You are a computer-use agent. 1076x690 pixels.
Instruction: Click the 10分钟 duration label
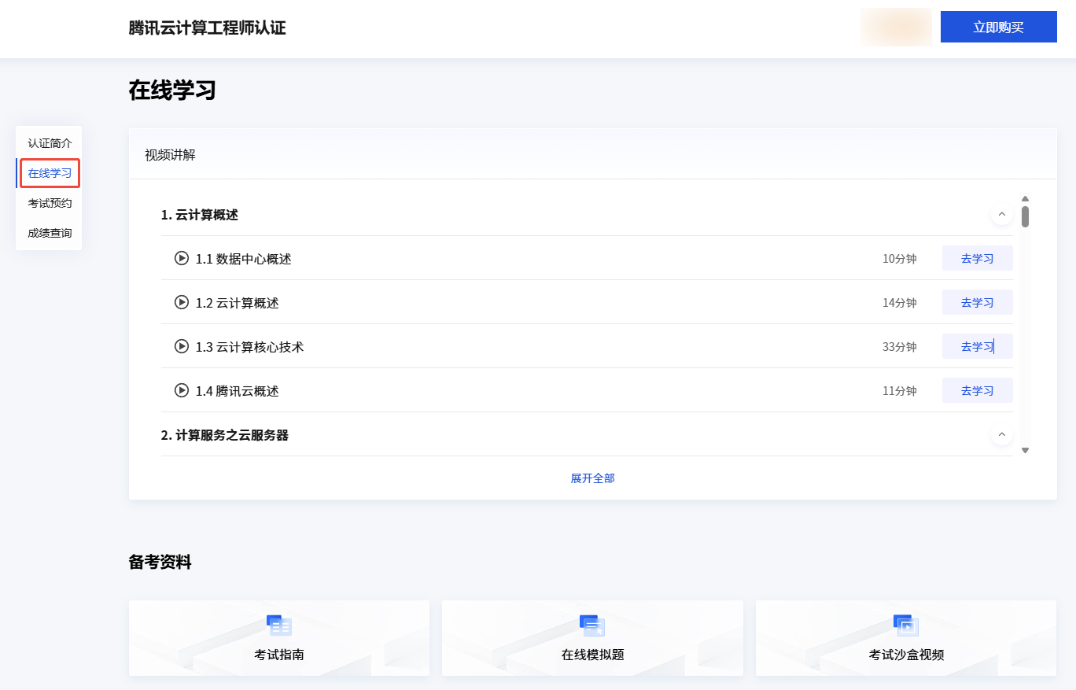coord(900,259)
